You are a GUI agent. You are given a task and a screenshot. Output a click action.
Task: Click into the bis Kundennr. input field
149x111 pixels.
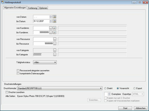[41, 32]
